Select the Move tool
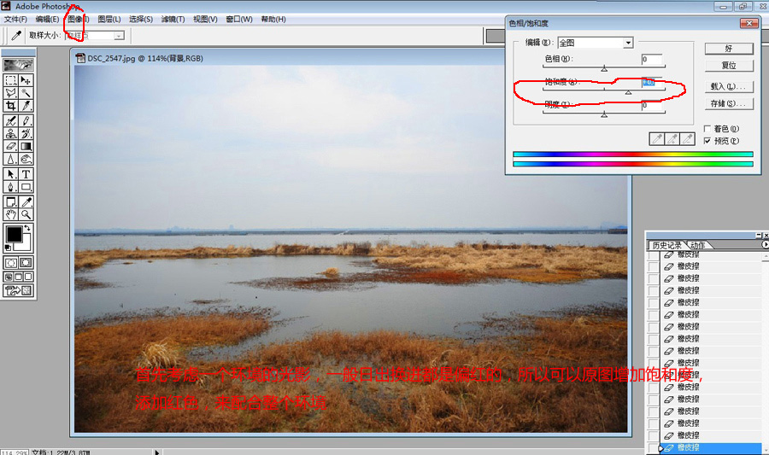This screenshot has height=455, width=769. coord(26,80)
